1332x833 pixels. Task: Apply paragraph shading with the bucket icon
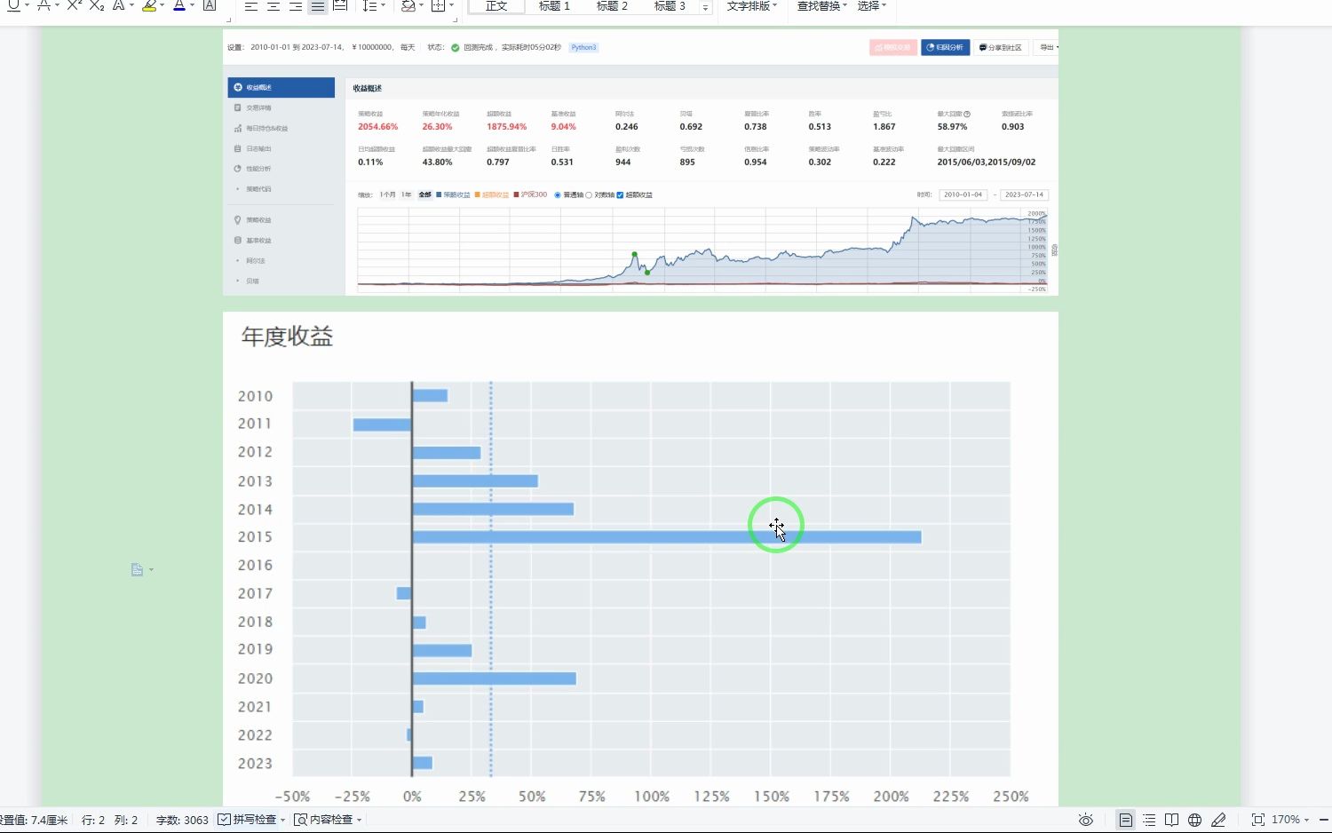[408, 5]
